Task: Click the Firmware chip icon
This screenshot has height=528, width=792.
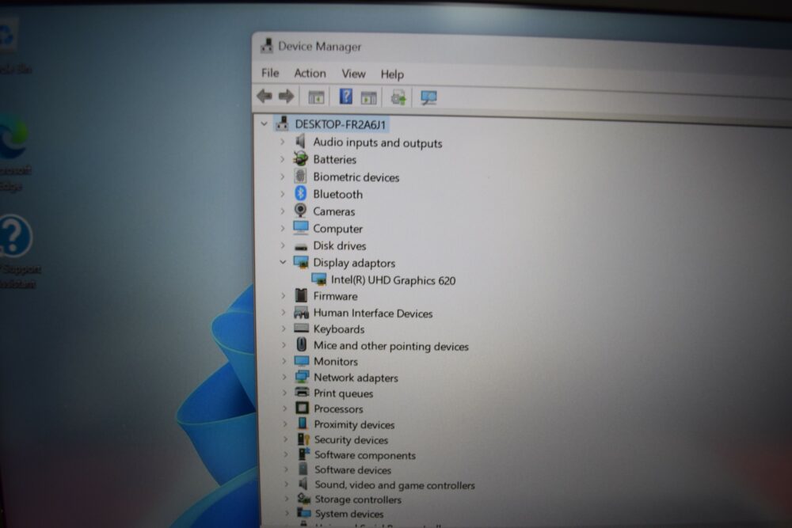Action: click(x=301, y=295)
